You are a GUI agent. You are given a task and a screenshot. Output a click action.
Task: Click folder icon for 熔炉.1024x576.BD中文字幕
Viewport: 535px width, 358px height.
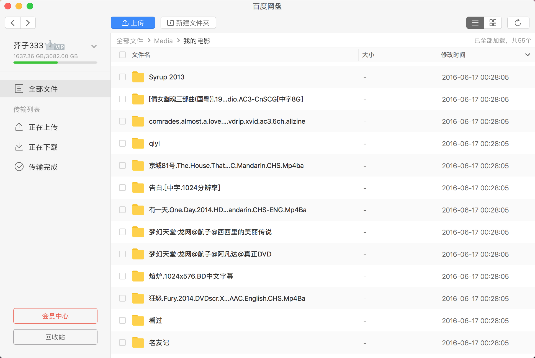pyautogui.click(x=138, y=276)
